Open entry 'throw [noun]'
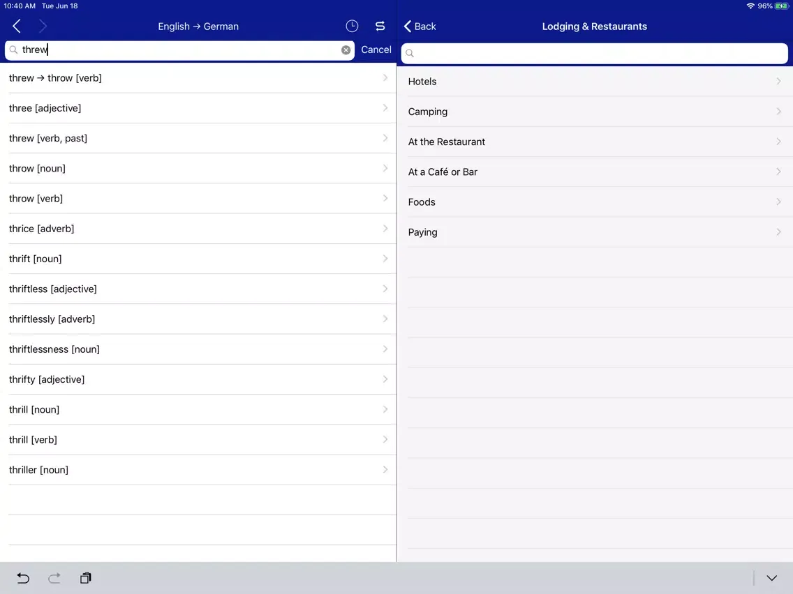 tap(198, 168)
